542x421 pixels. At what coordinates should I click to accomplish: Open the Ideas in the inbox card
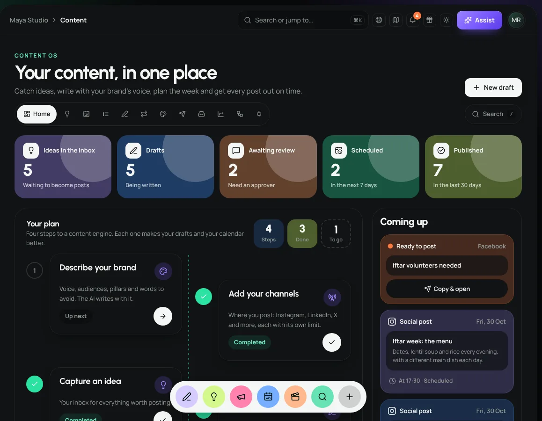[x=63, y=167]
